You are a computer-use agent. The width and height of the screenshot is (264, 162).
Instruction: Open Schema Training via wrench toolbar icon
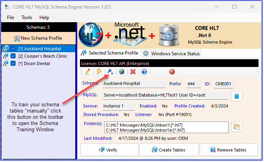[110, 72]
